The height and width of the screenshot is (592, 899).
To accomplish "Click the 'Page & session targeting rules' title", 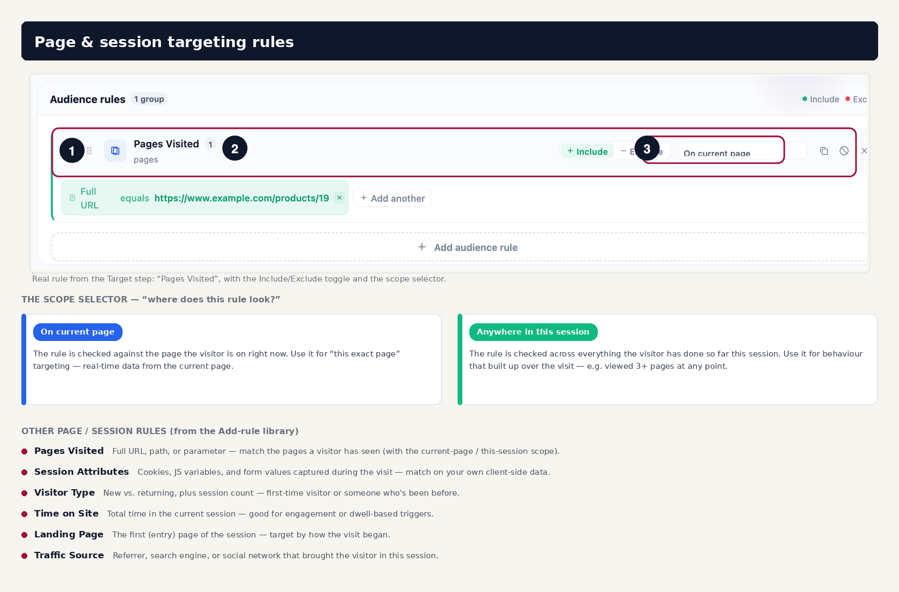I will 164,42.
